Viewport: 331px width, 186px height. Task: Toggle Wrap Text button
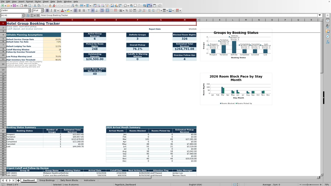102,10
